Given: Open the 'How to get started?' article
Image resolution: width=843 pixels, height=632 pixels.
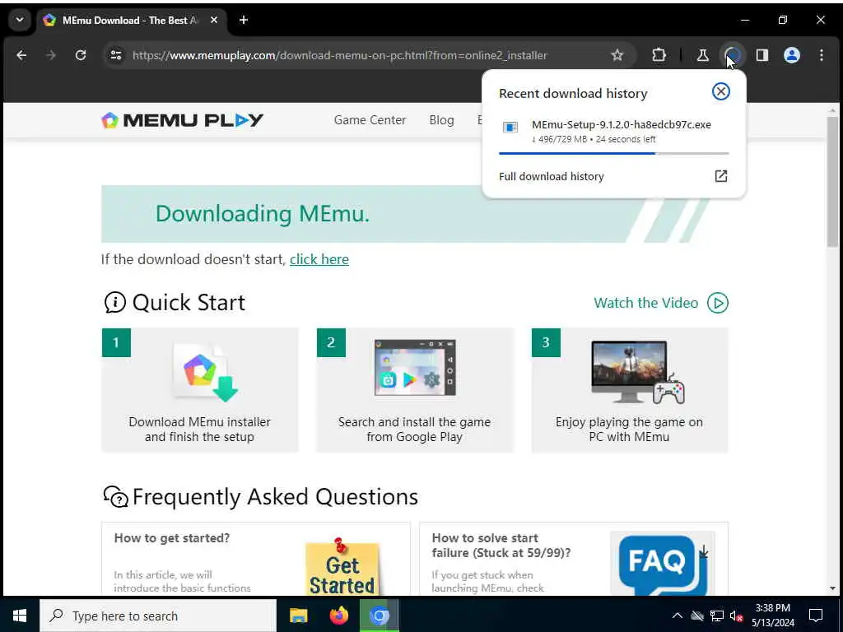Looking at the screenshot, I should click(x=171, y=538).
